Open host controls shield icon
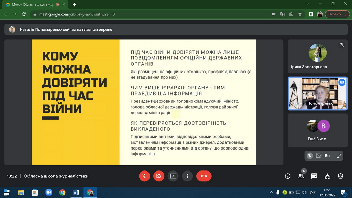Image resolution: width=352 pixels, height=198 pixels. pos(340,176)
